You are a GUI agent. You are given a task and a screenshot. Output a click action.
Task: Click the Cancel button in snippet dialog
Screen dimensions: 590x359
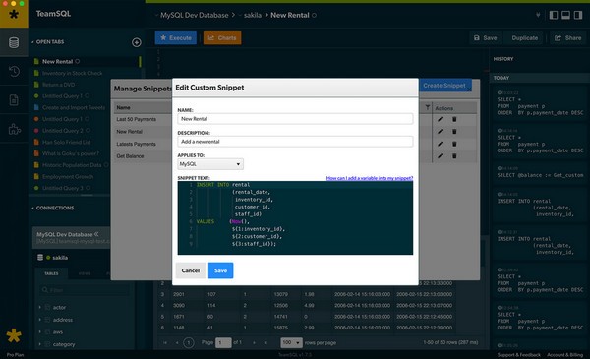191,270
